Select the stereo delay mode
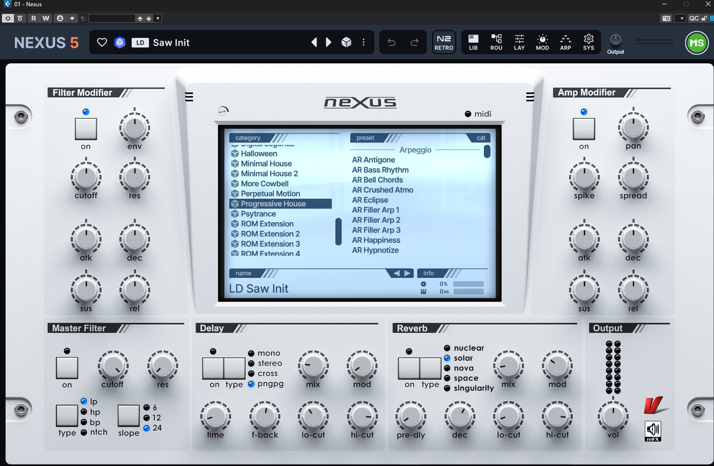 click(x=251, y=363)
